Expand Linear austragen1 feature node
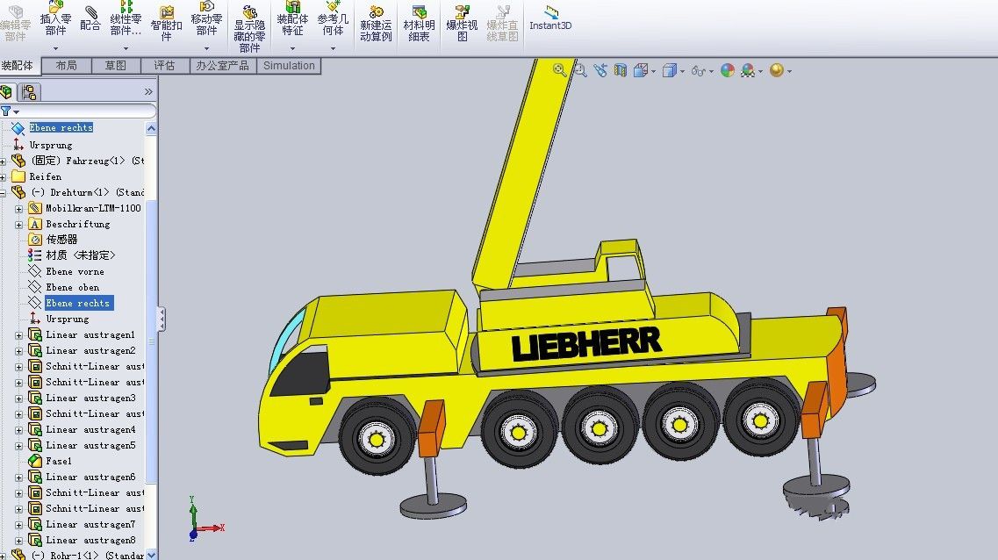Image resolution: width=998 pixels, height=560 pixels. point(19,335)
